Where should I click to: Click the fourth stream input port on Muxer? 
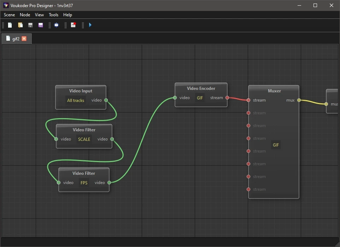coord(248,138)
